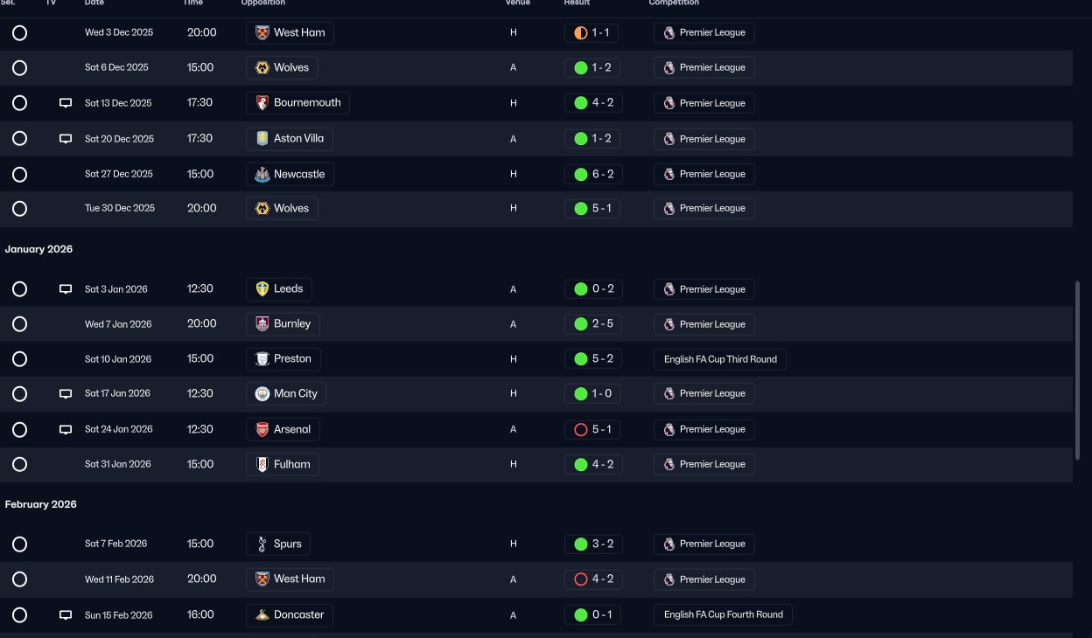Open the 6 - 2 result against Newcastle

pyautogui.click(x=593, y=174)
